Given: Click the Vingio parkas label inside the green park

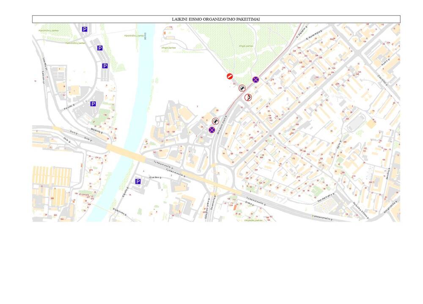Looking at the screenshot, I should coord(246,46).
